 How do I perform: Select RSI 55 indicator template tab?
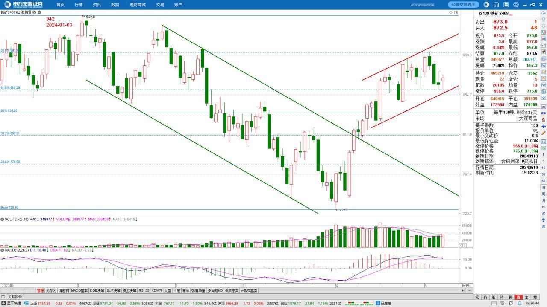coord(144,290)
